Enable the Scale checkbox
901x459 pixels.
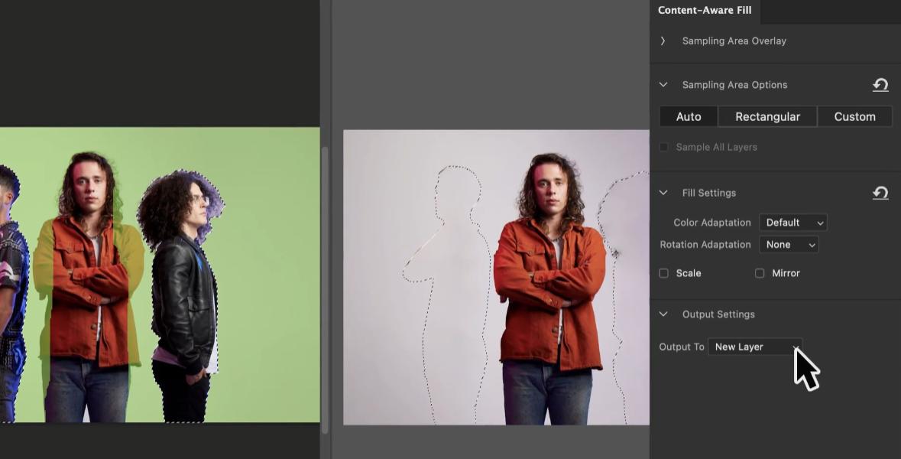663,273
